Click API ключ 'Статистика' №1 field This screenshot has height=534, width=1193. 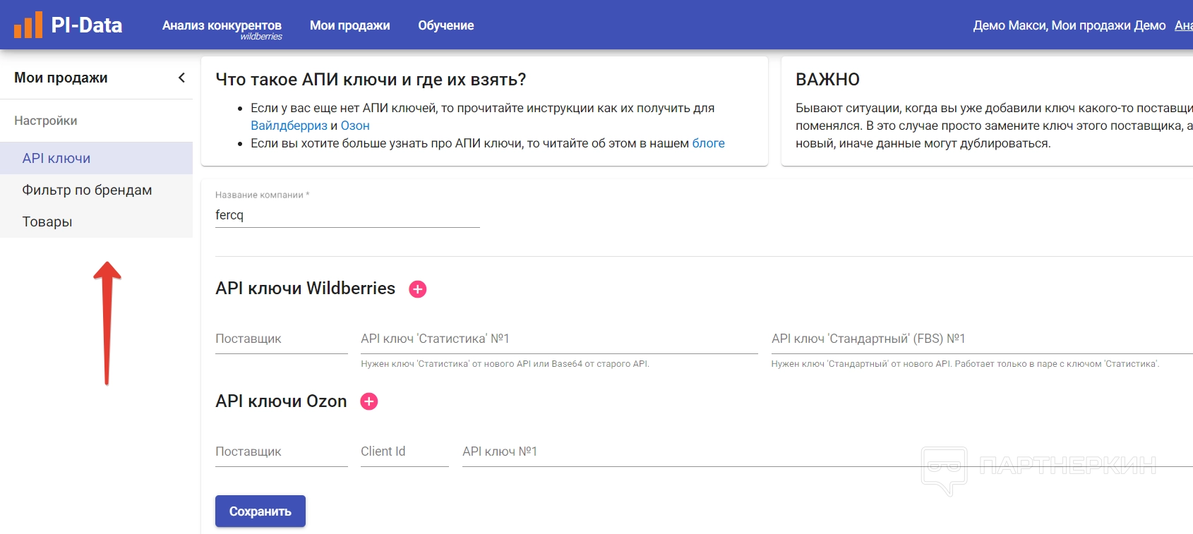click(x=558, y=339)
